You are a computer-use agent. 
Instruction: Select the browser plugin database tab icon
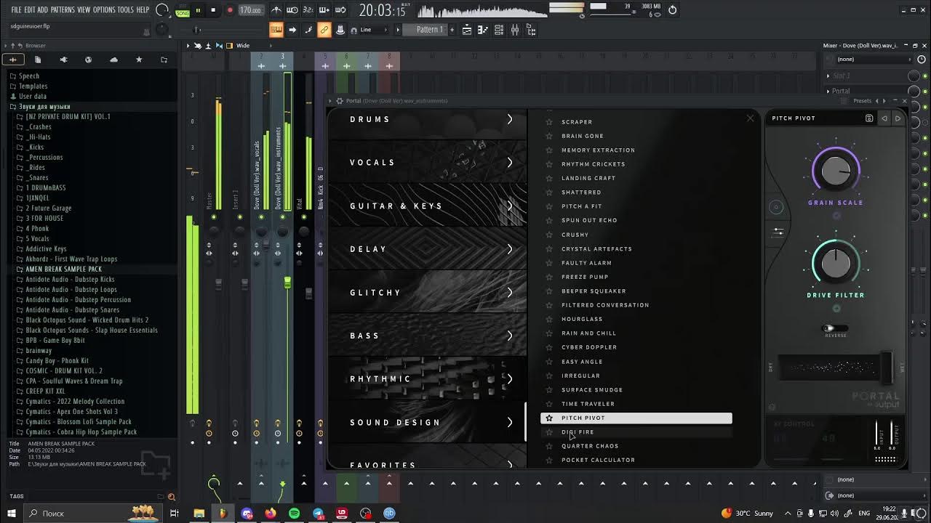[x=63, y=60]
